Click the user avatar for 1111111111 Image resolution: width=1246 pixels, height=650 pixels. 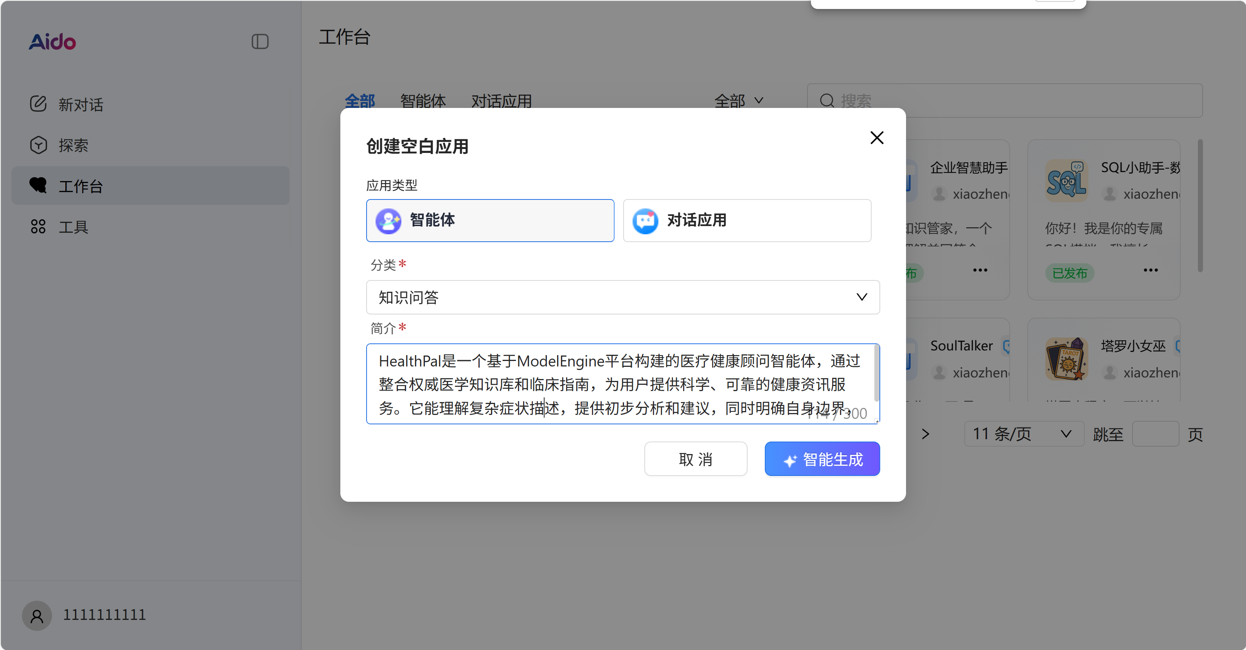coord(36,615)
